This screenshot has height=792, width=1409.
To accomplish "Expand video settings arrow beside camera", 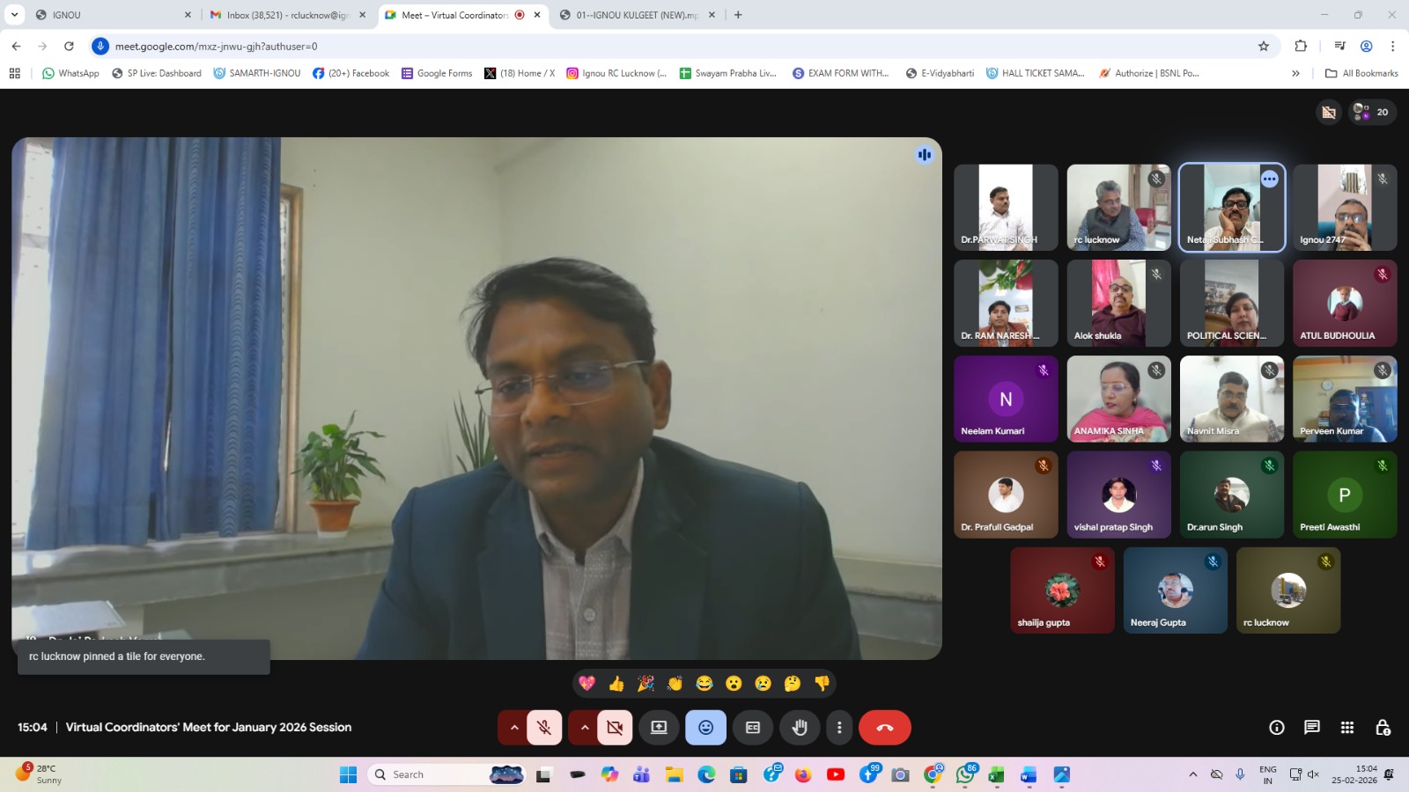I will 585,728.
